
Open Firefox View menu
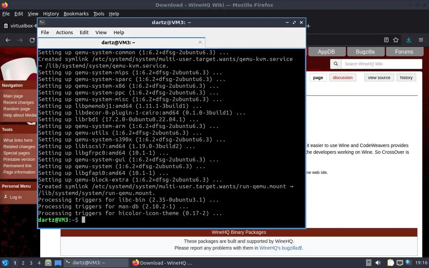coord(33,14)
